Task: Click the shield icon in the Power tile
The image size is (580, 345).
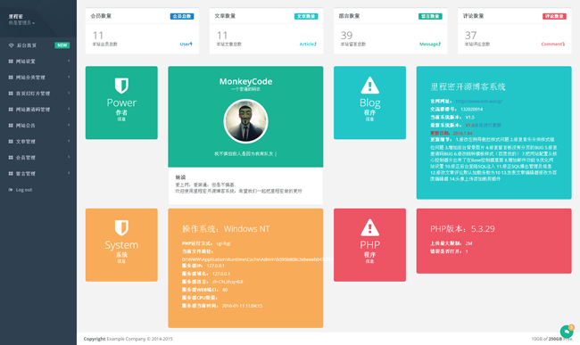Action: pyautogui.click(x=121, y=86)
